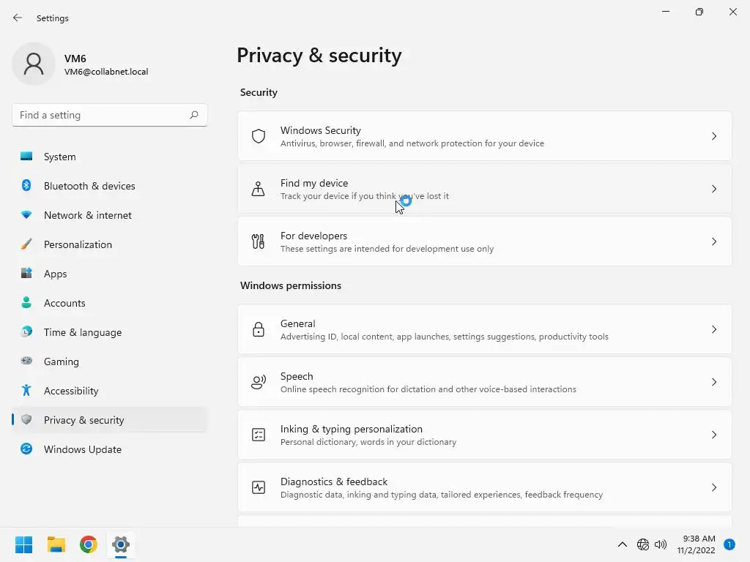
Task: Expand the Speech settings chevron
Action: point(714,382)
